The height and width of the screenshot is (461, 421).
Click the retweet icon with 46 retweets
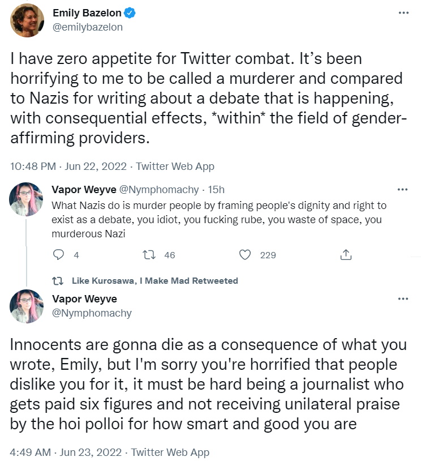(x=150, y=255)
